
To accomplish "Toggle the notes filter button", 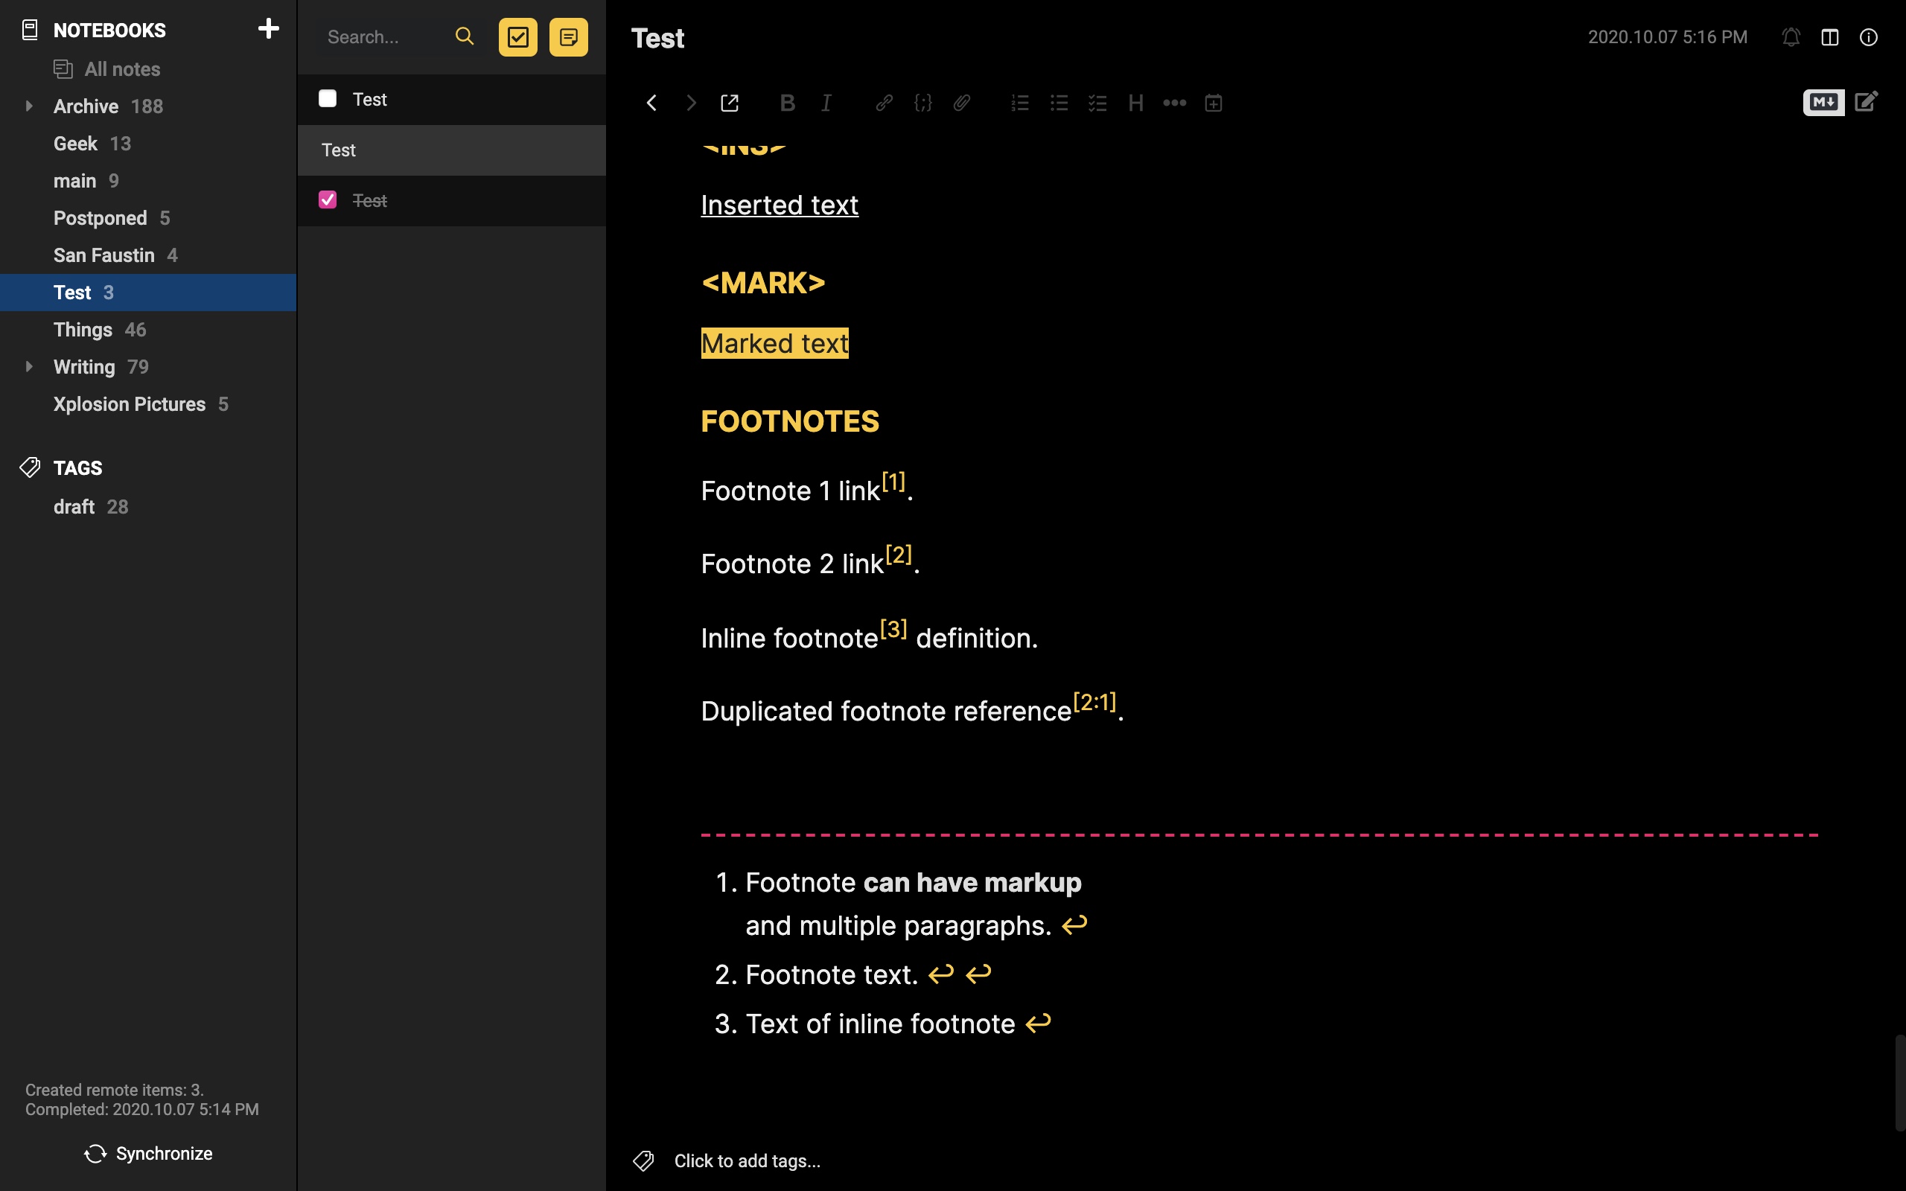I will pyautogui.click(x=568, y=37).
